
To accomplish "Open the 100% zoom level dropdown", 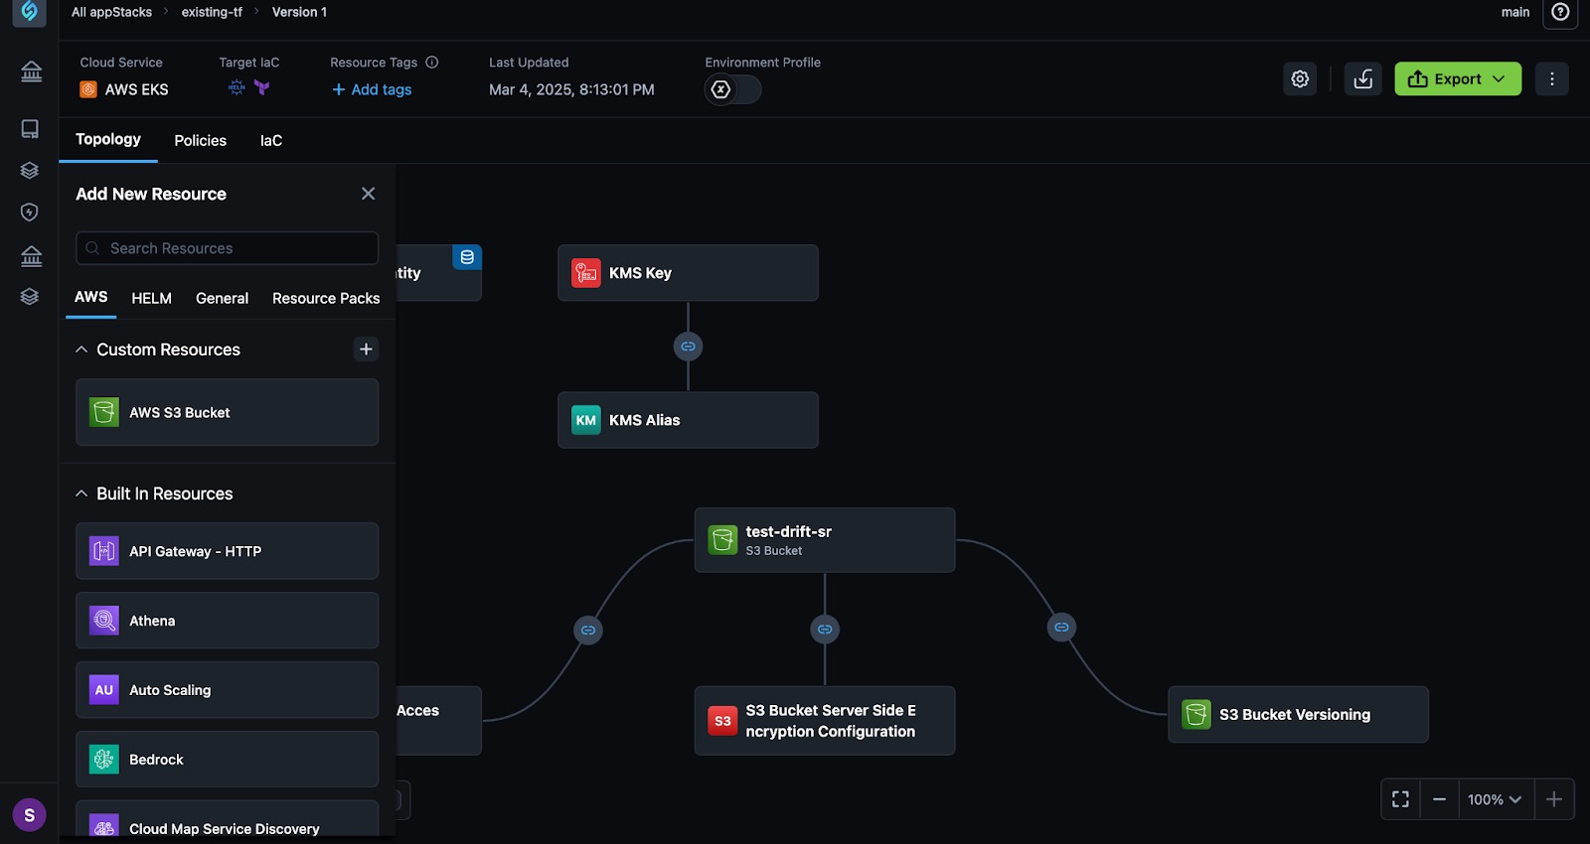I will point(1495,799).
